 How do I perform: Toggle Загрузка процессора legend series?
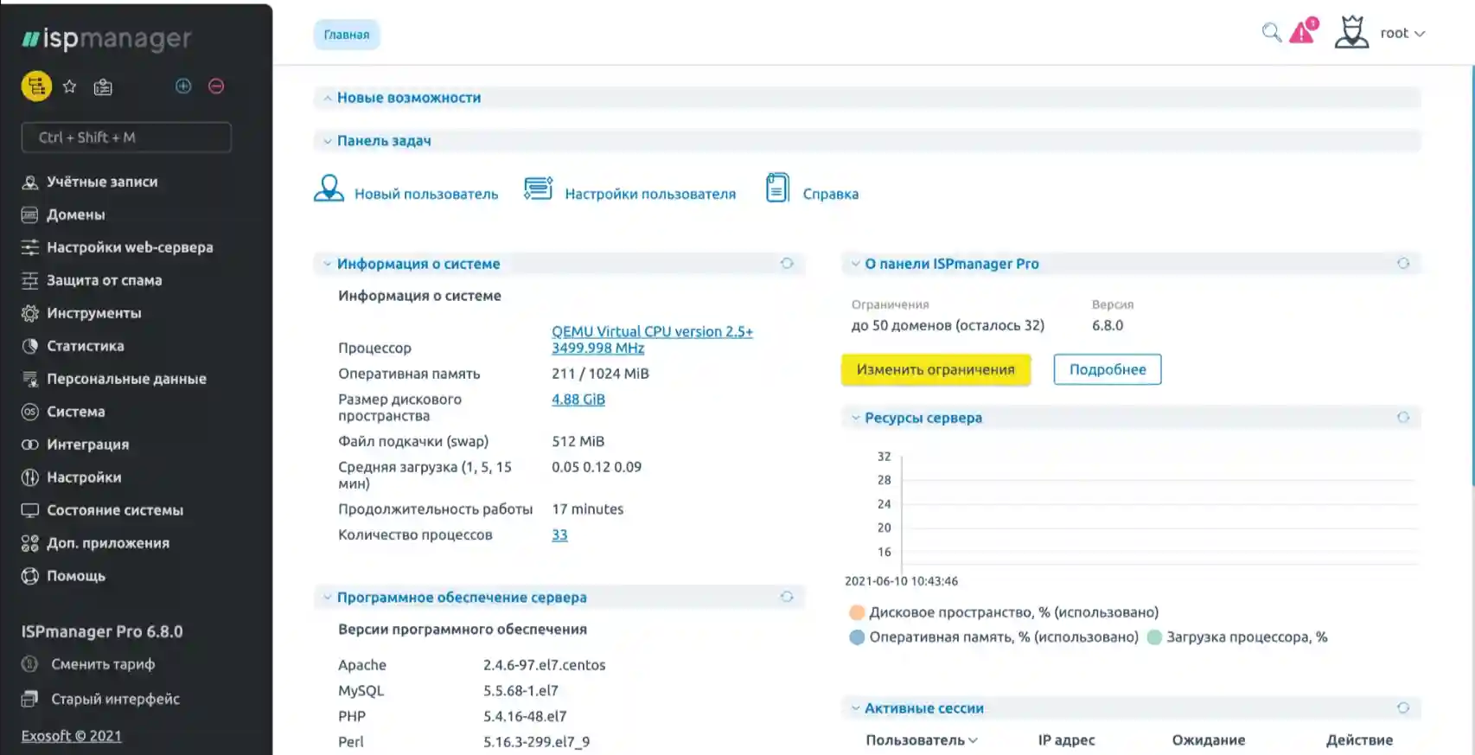point(1153,637)
